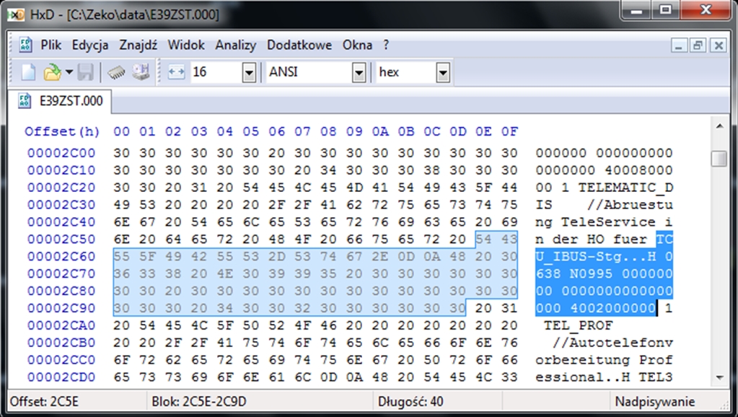The height and width of the screenshot is (417, 738).
Task: Open the Widok menu
Action: point(186,45)
